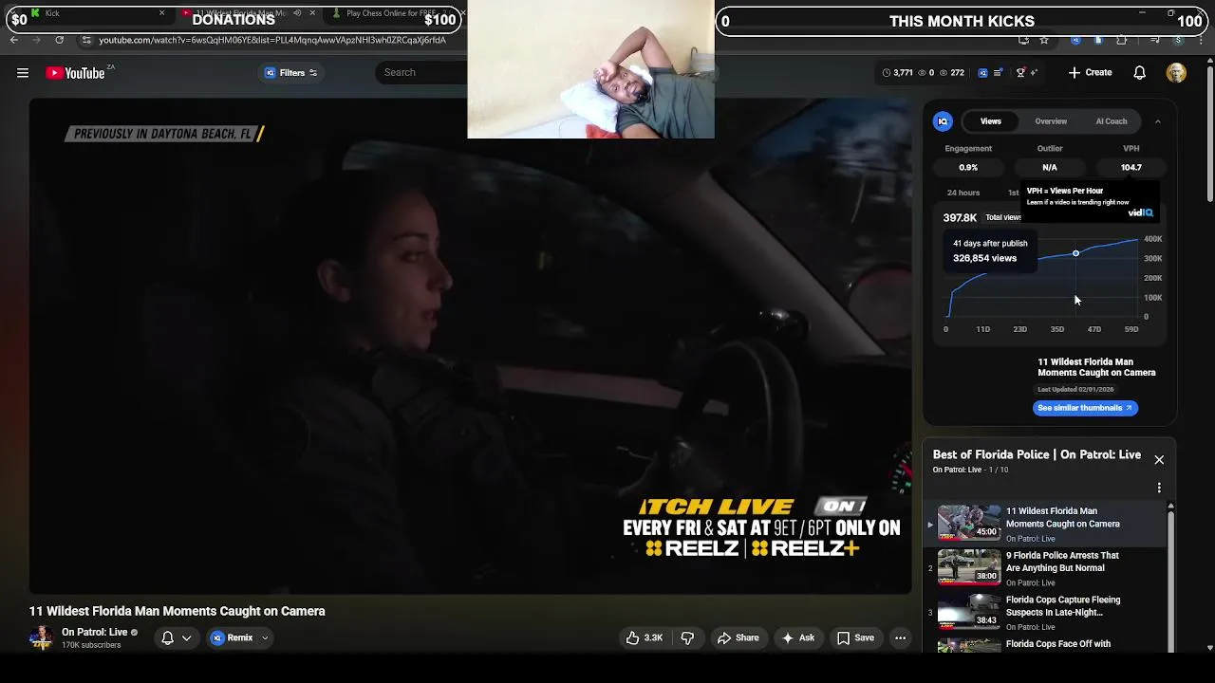Click the Create button
The width and height of the screenshot is (1215, 683).
coord(1090,73)
